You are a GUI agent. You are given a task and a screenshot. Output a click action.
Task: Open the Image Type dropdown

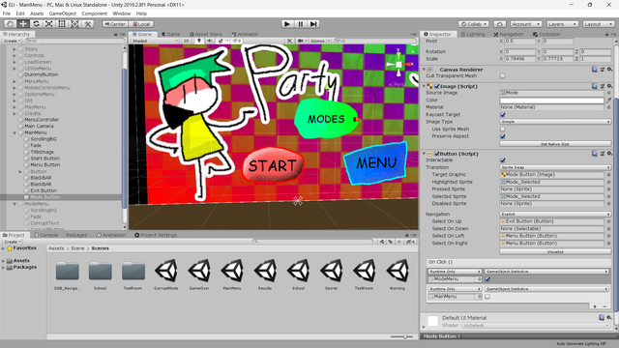coord(555,122)
